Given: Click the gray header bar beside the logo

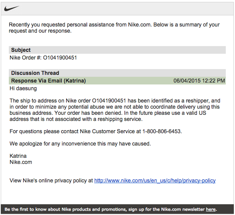Looking at the screenshot, I should 127,8.
